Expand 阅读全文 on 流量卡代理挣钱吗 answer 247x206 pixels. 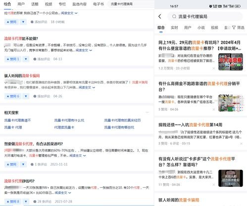point(63,193)
